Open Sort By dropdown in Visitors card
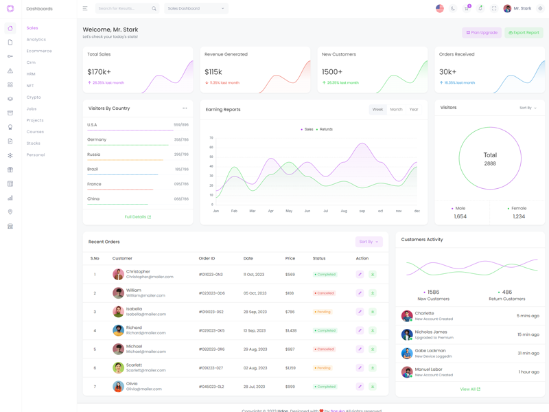The width and height of the screenshot is (549, 412). coord(527,108)
